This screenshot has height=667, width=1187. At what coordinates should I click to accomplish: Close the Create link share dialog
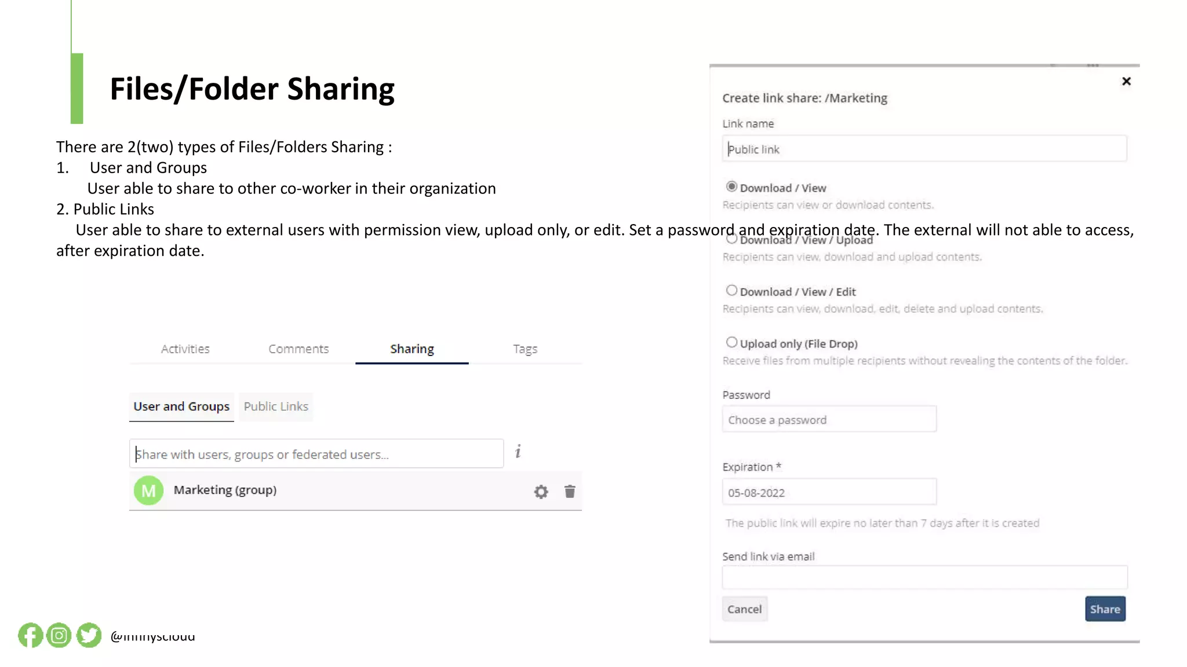pyautogui.click(x=1126, y=81)
